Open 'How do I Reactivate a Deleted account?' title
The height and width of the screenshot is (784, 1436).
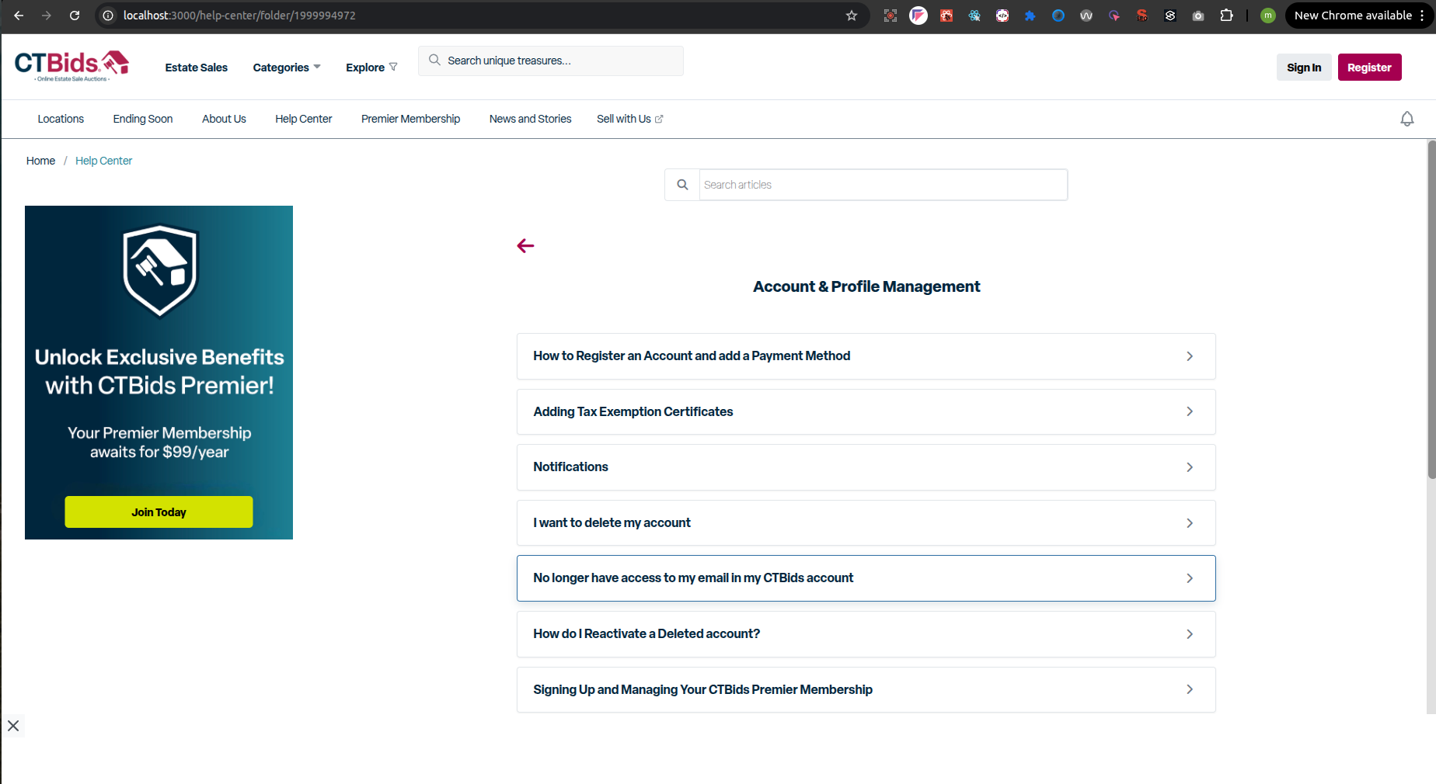tap(647, 634)
